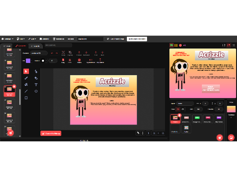Screen dimensions: 237x177
Task: Select the Circle tool
Action: point(36,91)
